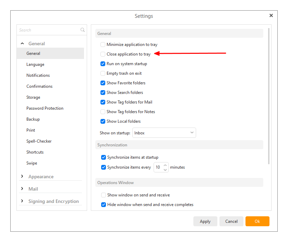Click the Apply button
288x242 pixels.
205,221
